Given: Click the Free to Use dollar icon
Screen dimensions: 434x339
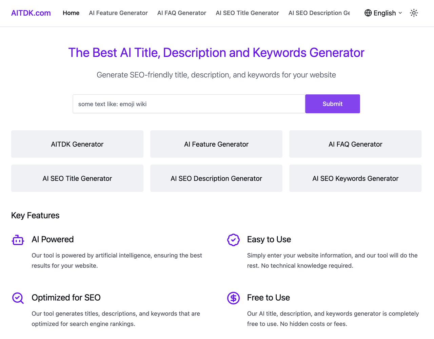Looking at the screenshot, I should 233,298.
